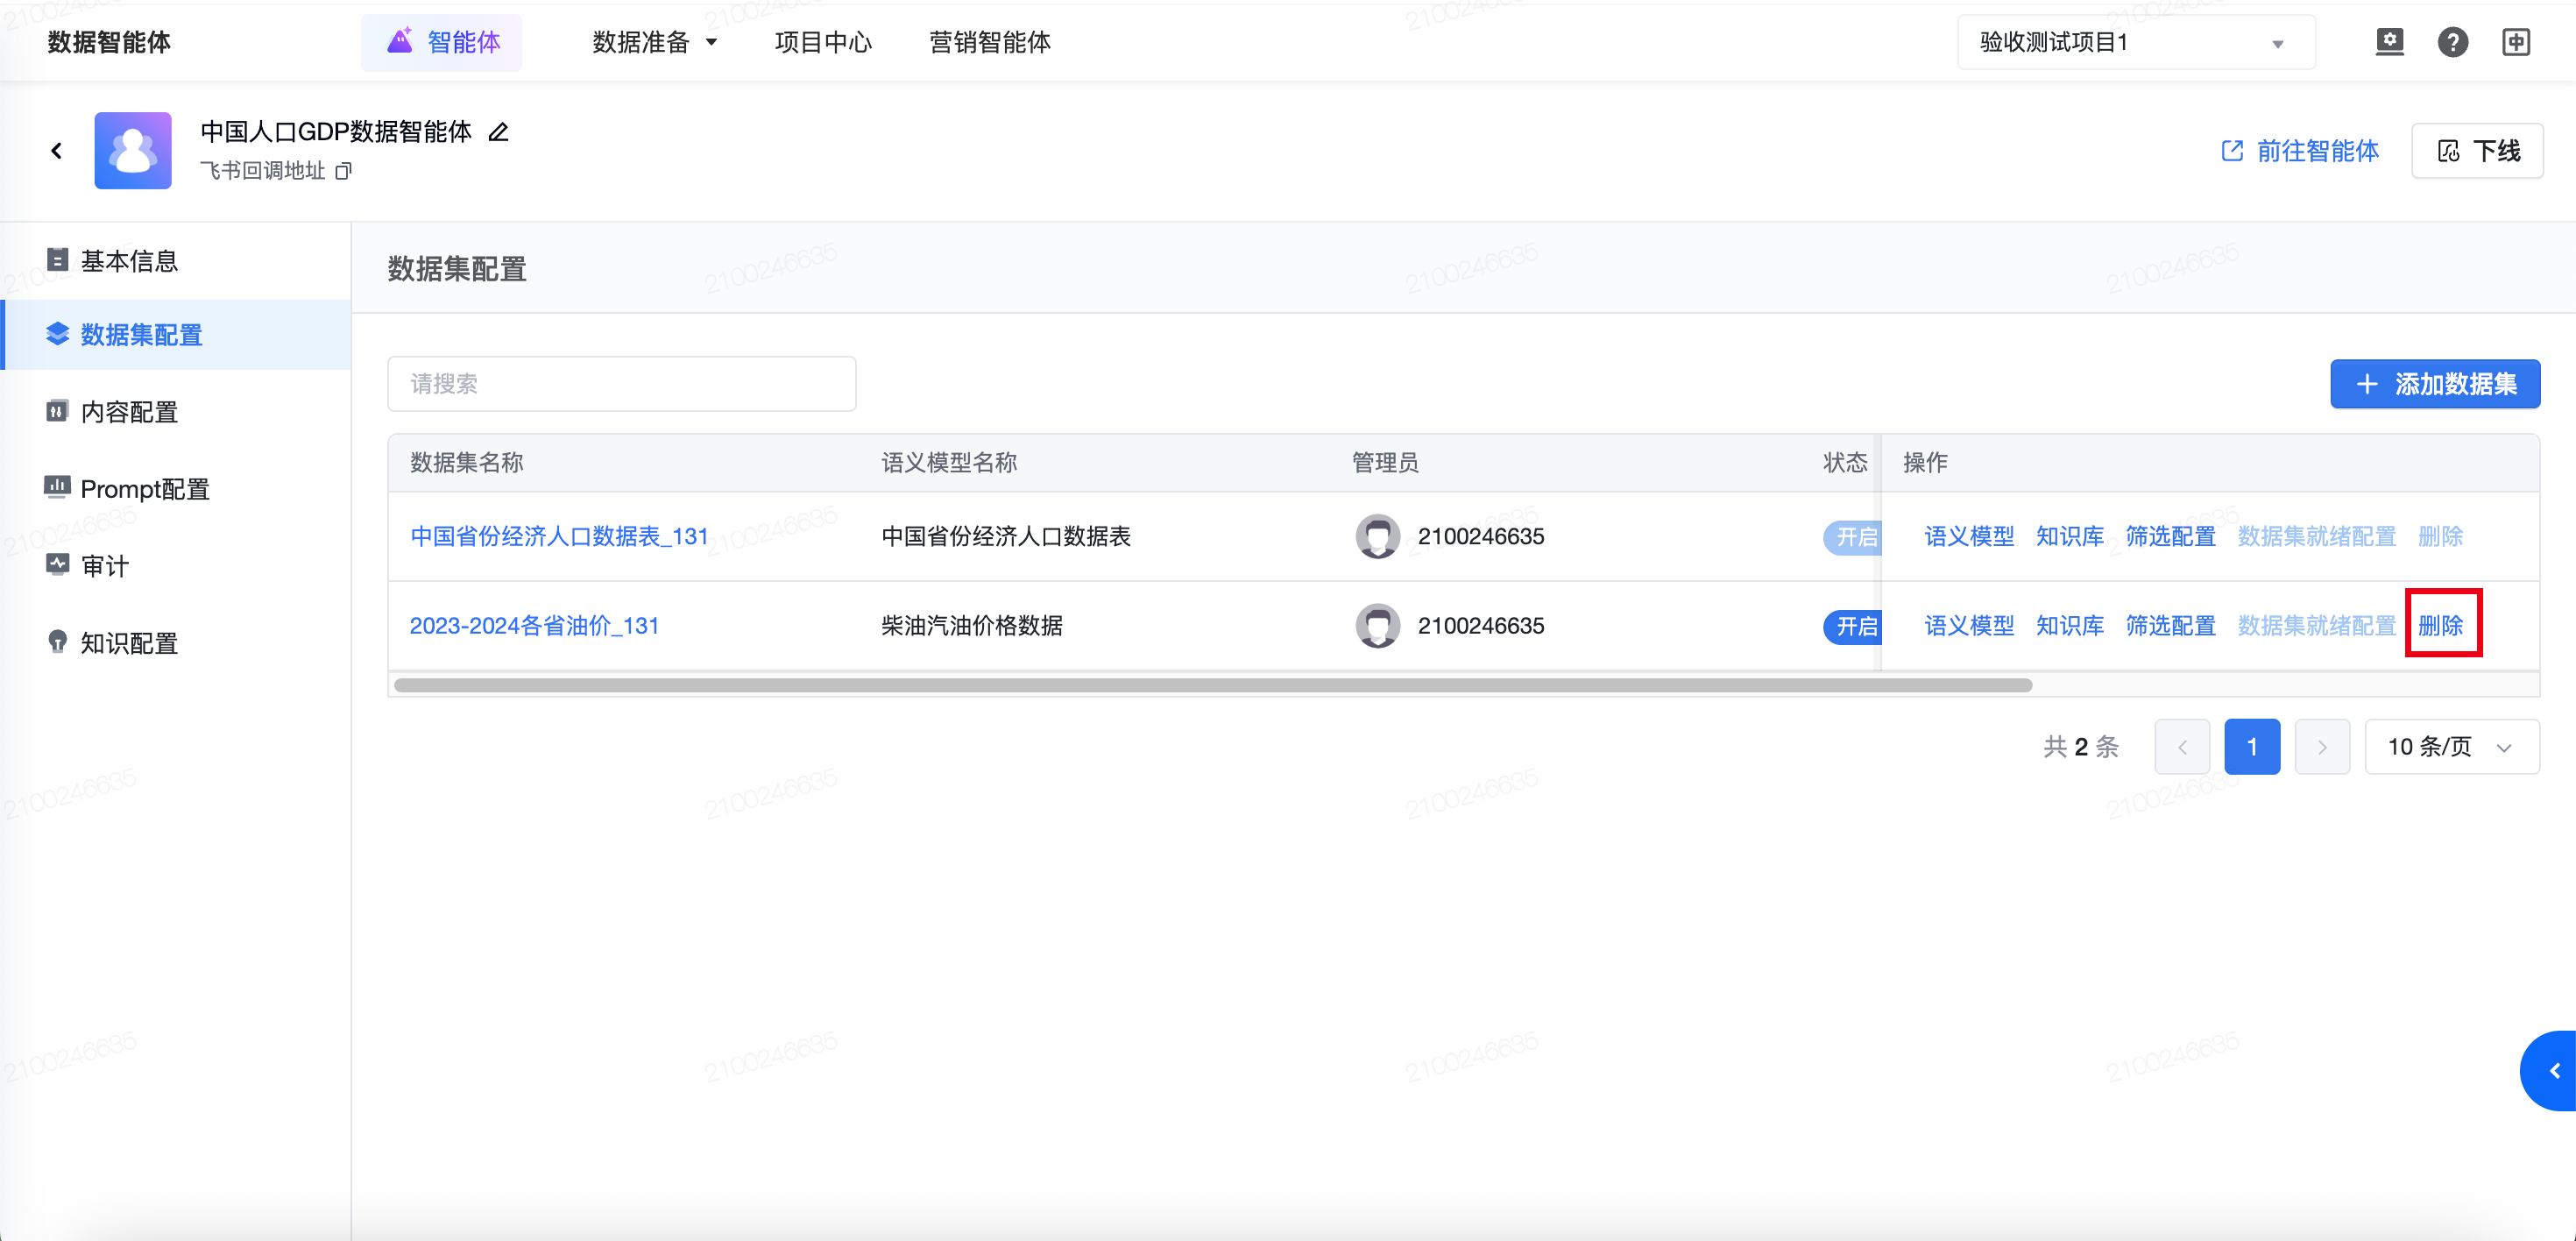This screenshot has width=2576, height=1241.
Task: Open 内容配置 in the sidebar
Action: pyautogui.click(x=176, y=412)
